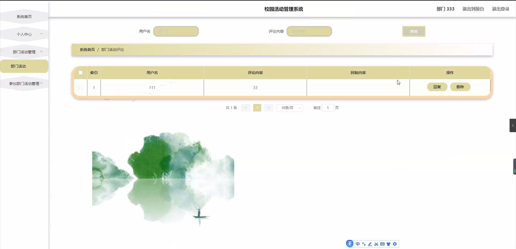Select the header select-all checkbox
Viewport: 516px width, 249px height.
click(81, 73)
